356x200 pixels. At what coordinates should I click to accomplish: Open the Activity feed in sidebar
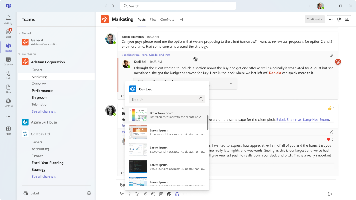pyautogui.click(x=8, y=20)
